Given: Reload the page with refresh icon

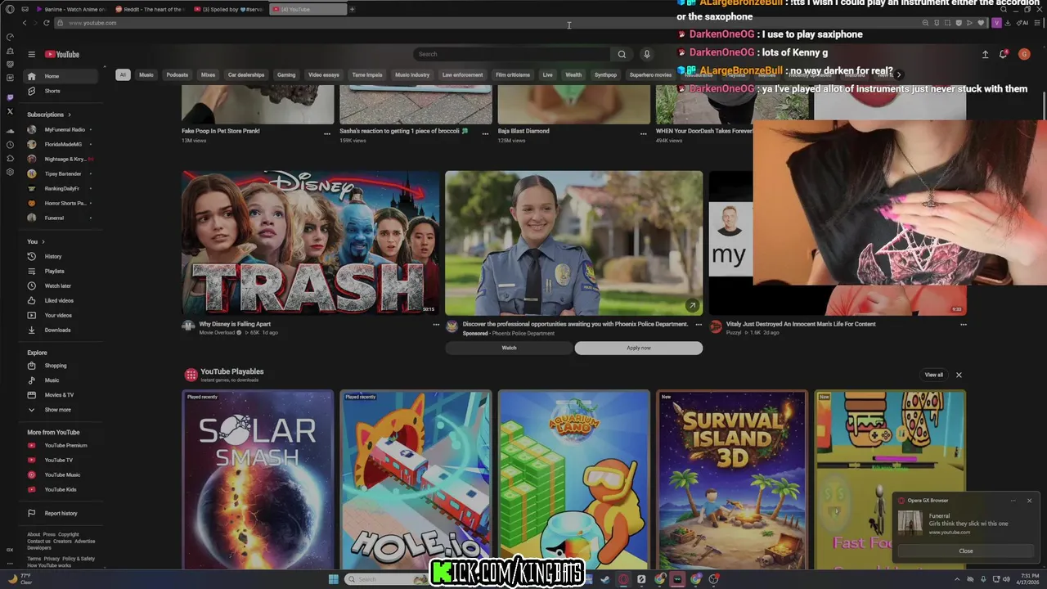Looking at the screenshot, I should (x=47, y=23).
